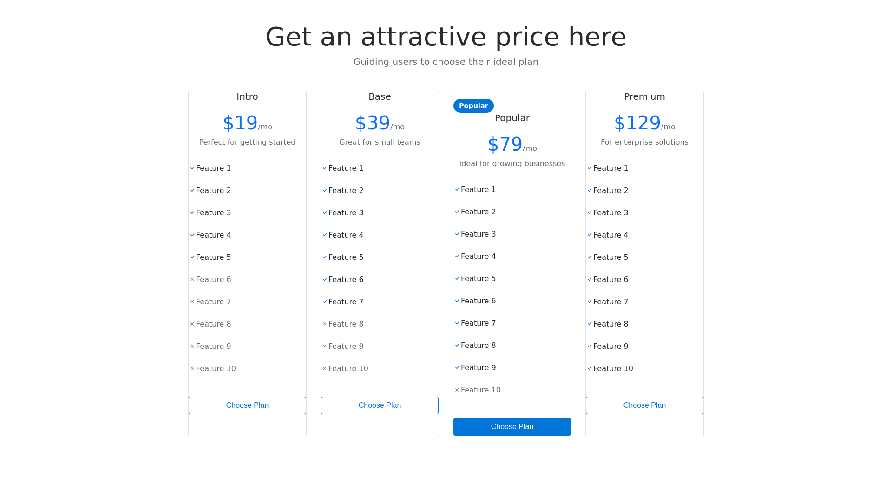Click the checkmark icon beside Intro Feature 1
892x501 pixels.
click(x=192, y=168)
